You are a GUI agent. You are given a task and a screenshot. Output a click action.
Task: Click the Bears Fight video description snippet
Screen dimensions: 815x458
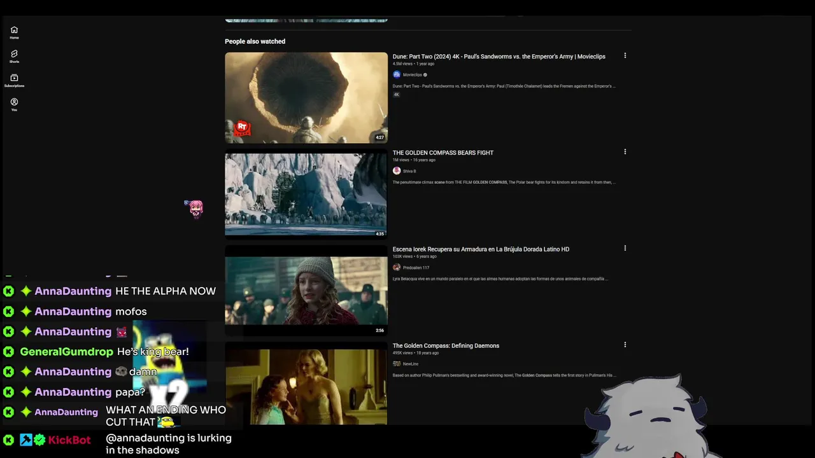click(x=504, y=182)
